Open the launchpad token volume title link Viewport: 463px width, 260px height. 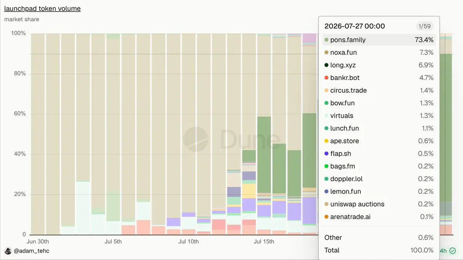coord(42,8)
